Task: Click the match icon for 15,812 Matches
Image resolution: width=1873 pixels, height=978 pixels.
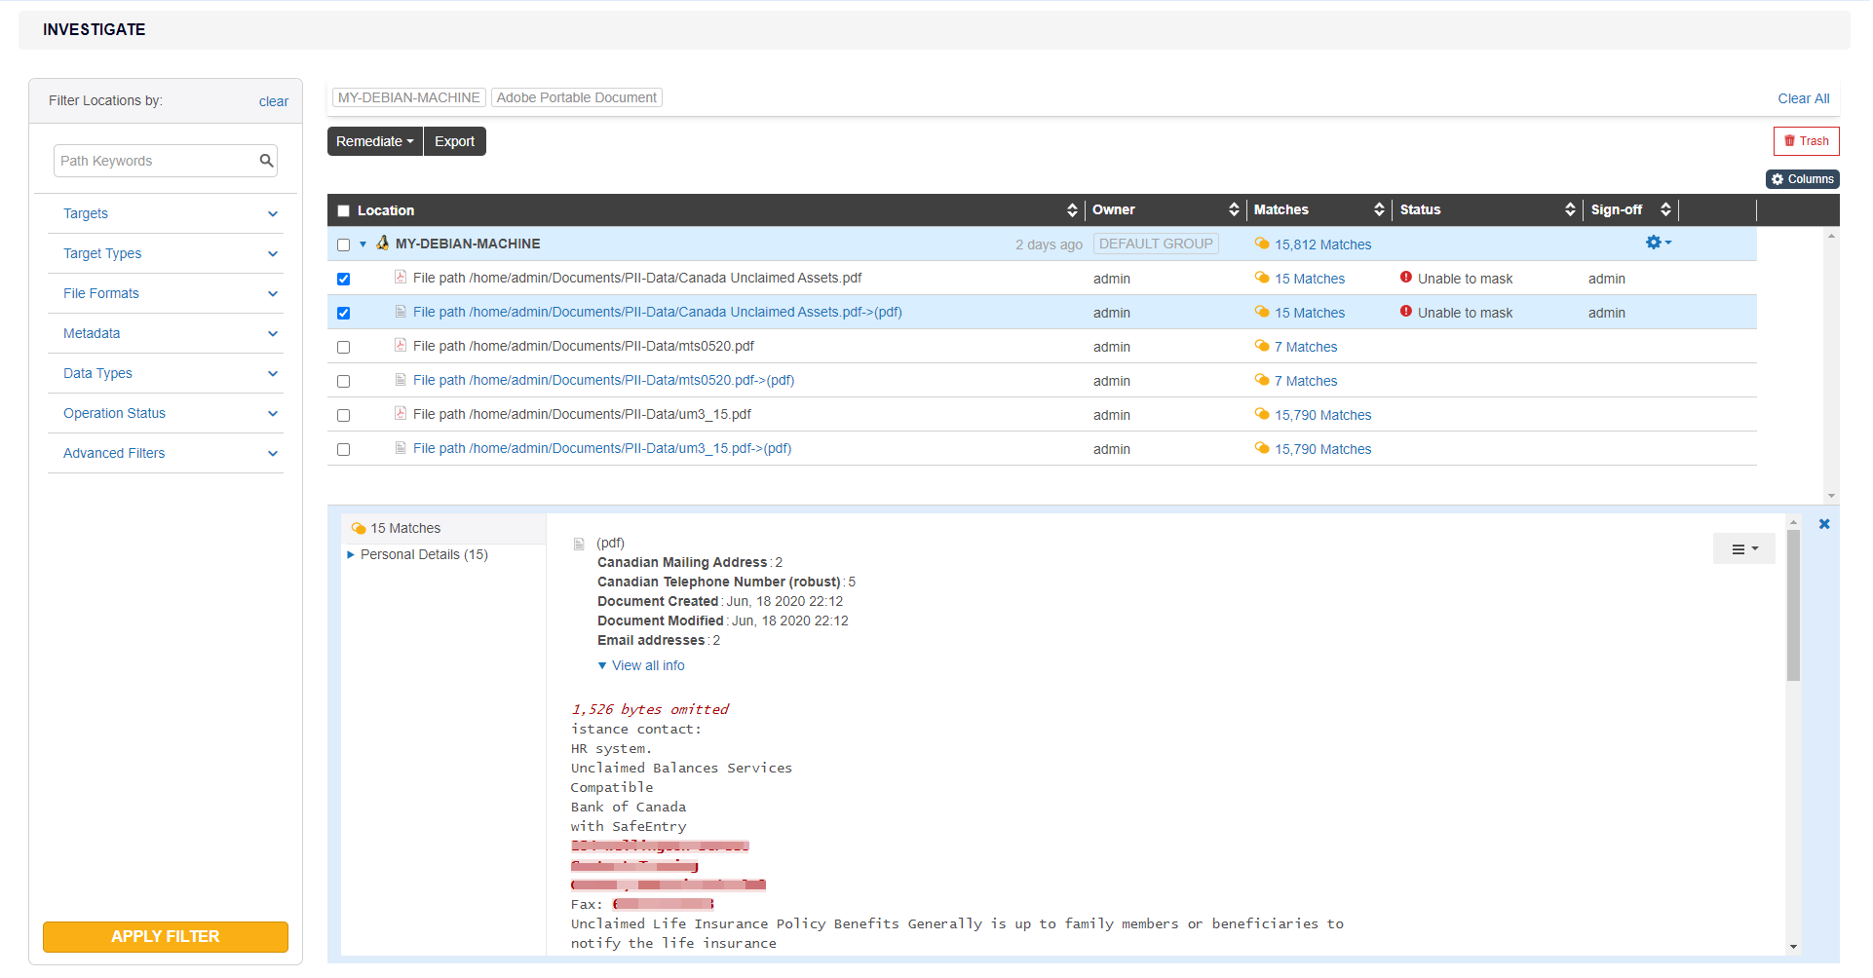Action: (1262, 244)
